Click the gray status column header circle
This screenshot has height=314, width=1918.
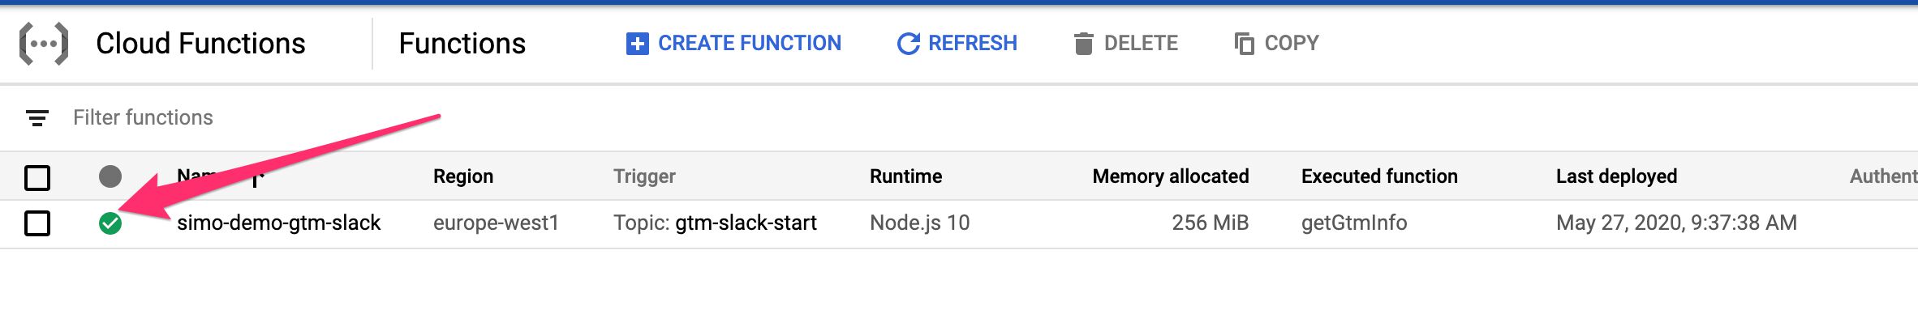(110, 176)
